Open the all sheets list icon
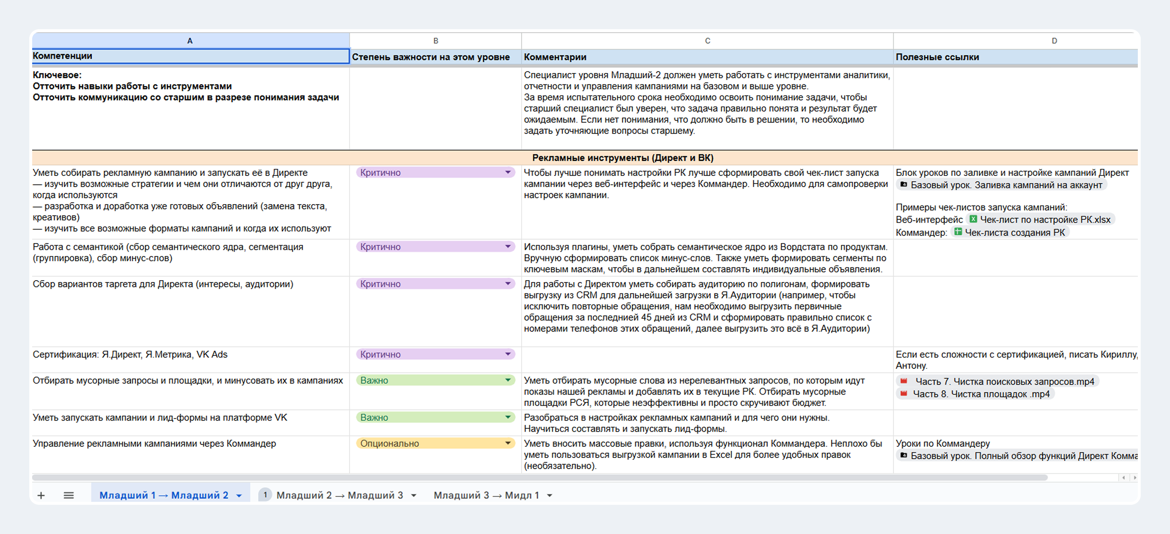 (x=69, y=496)
